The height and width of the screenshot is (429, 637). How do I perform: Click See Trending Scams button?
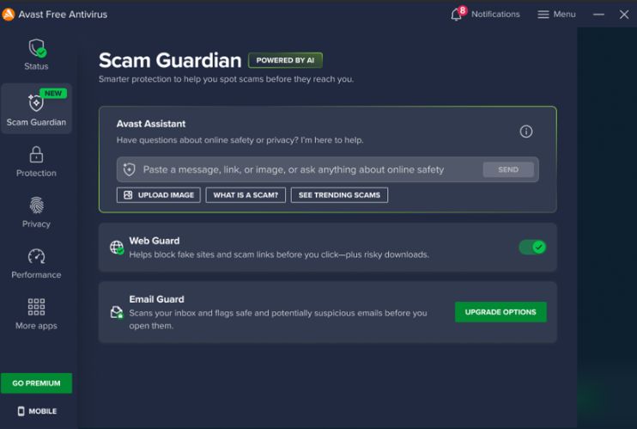[x=339, y=195]
